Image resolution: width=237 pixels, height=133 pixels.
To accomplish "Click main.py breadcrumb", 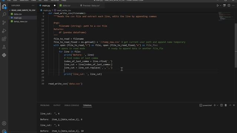I will [47, 10].
